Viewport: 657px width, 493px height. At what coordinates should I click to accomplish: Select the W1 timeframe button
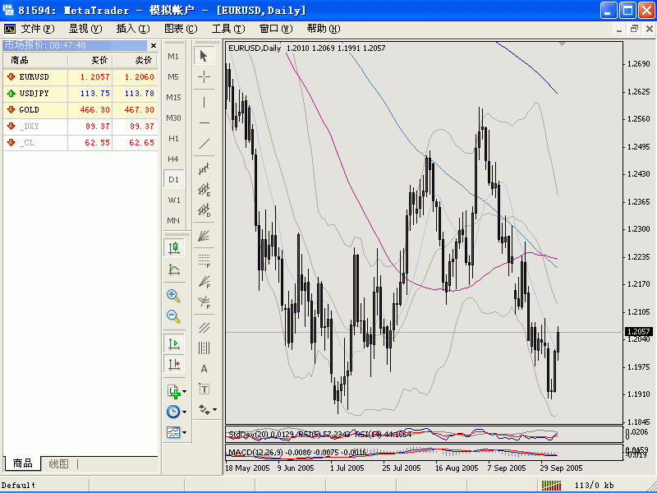(x=173, y=200)
